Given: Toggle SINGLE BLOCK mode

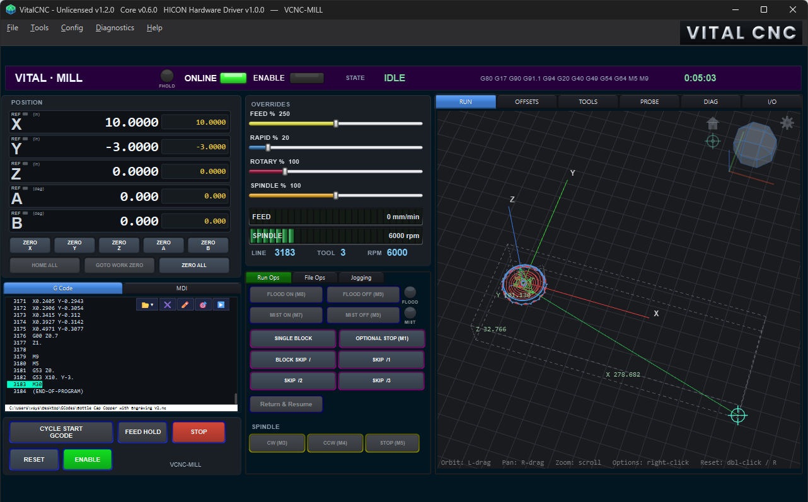Looking at the screenshot, I should [293, 338].
